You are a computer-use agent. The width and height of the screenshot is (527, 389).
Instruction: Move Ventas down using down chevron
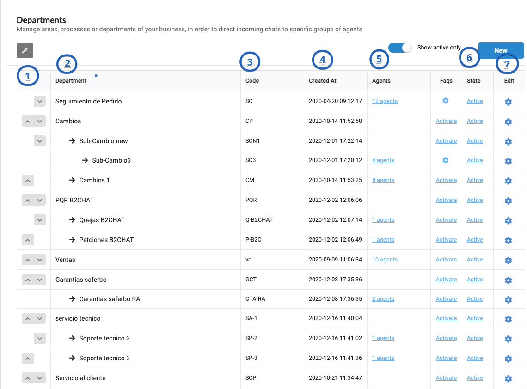(40, 260)
